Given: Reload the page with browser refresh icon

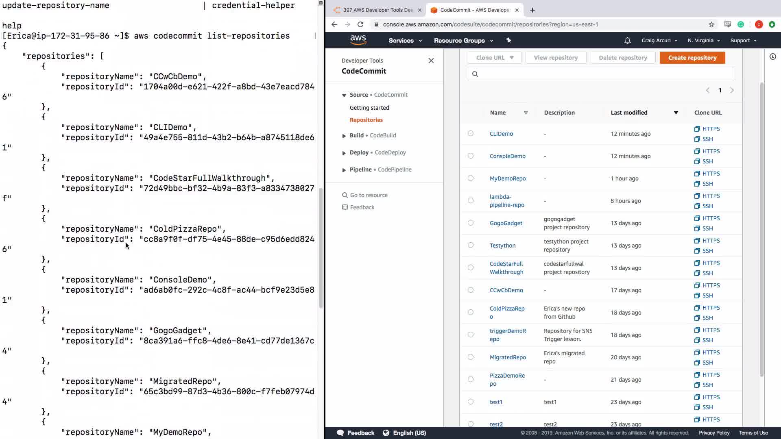Looking at the screenshot, I should [360, 24].
